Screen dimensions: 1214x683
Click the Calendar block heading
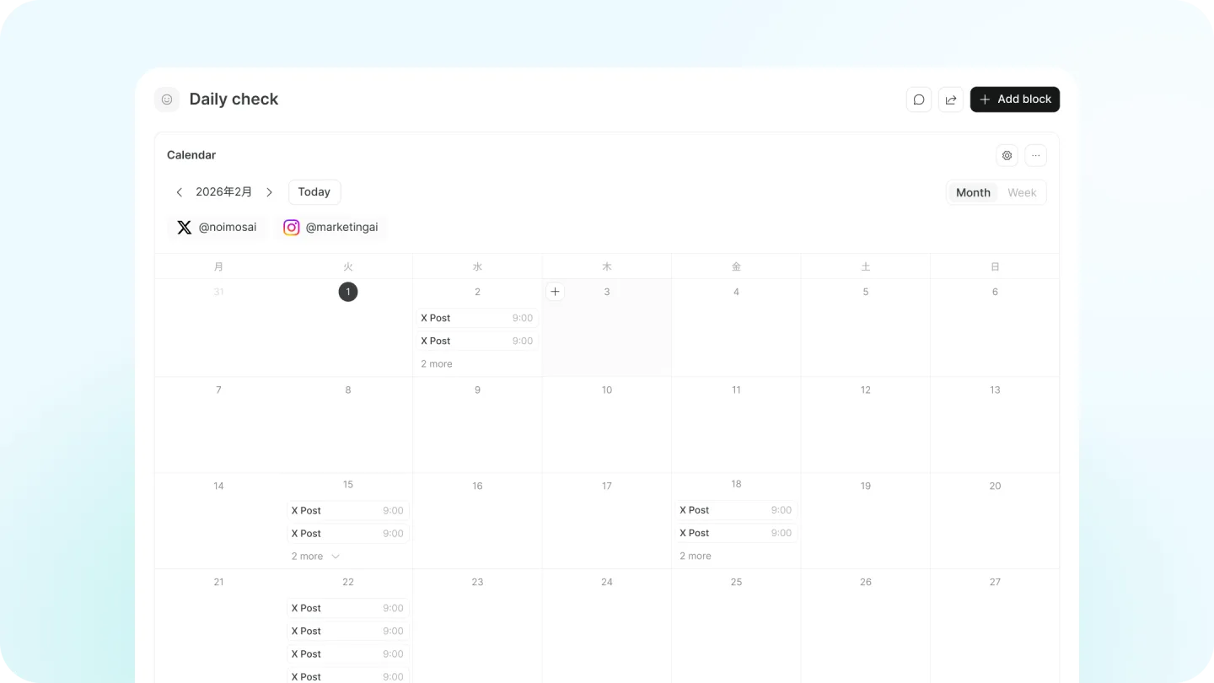pos(191,155)
